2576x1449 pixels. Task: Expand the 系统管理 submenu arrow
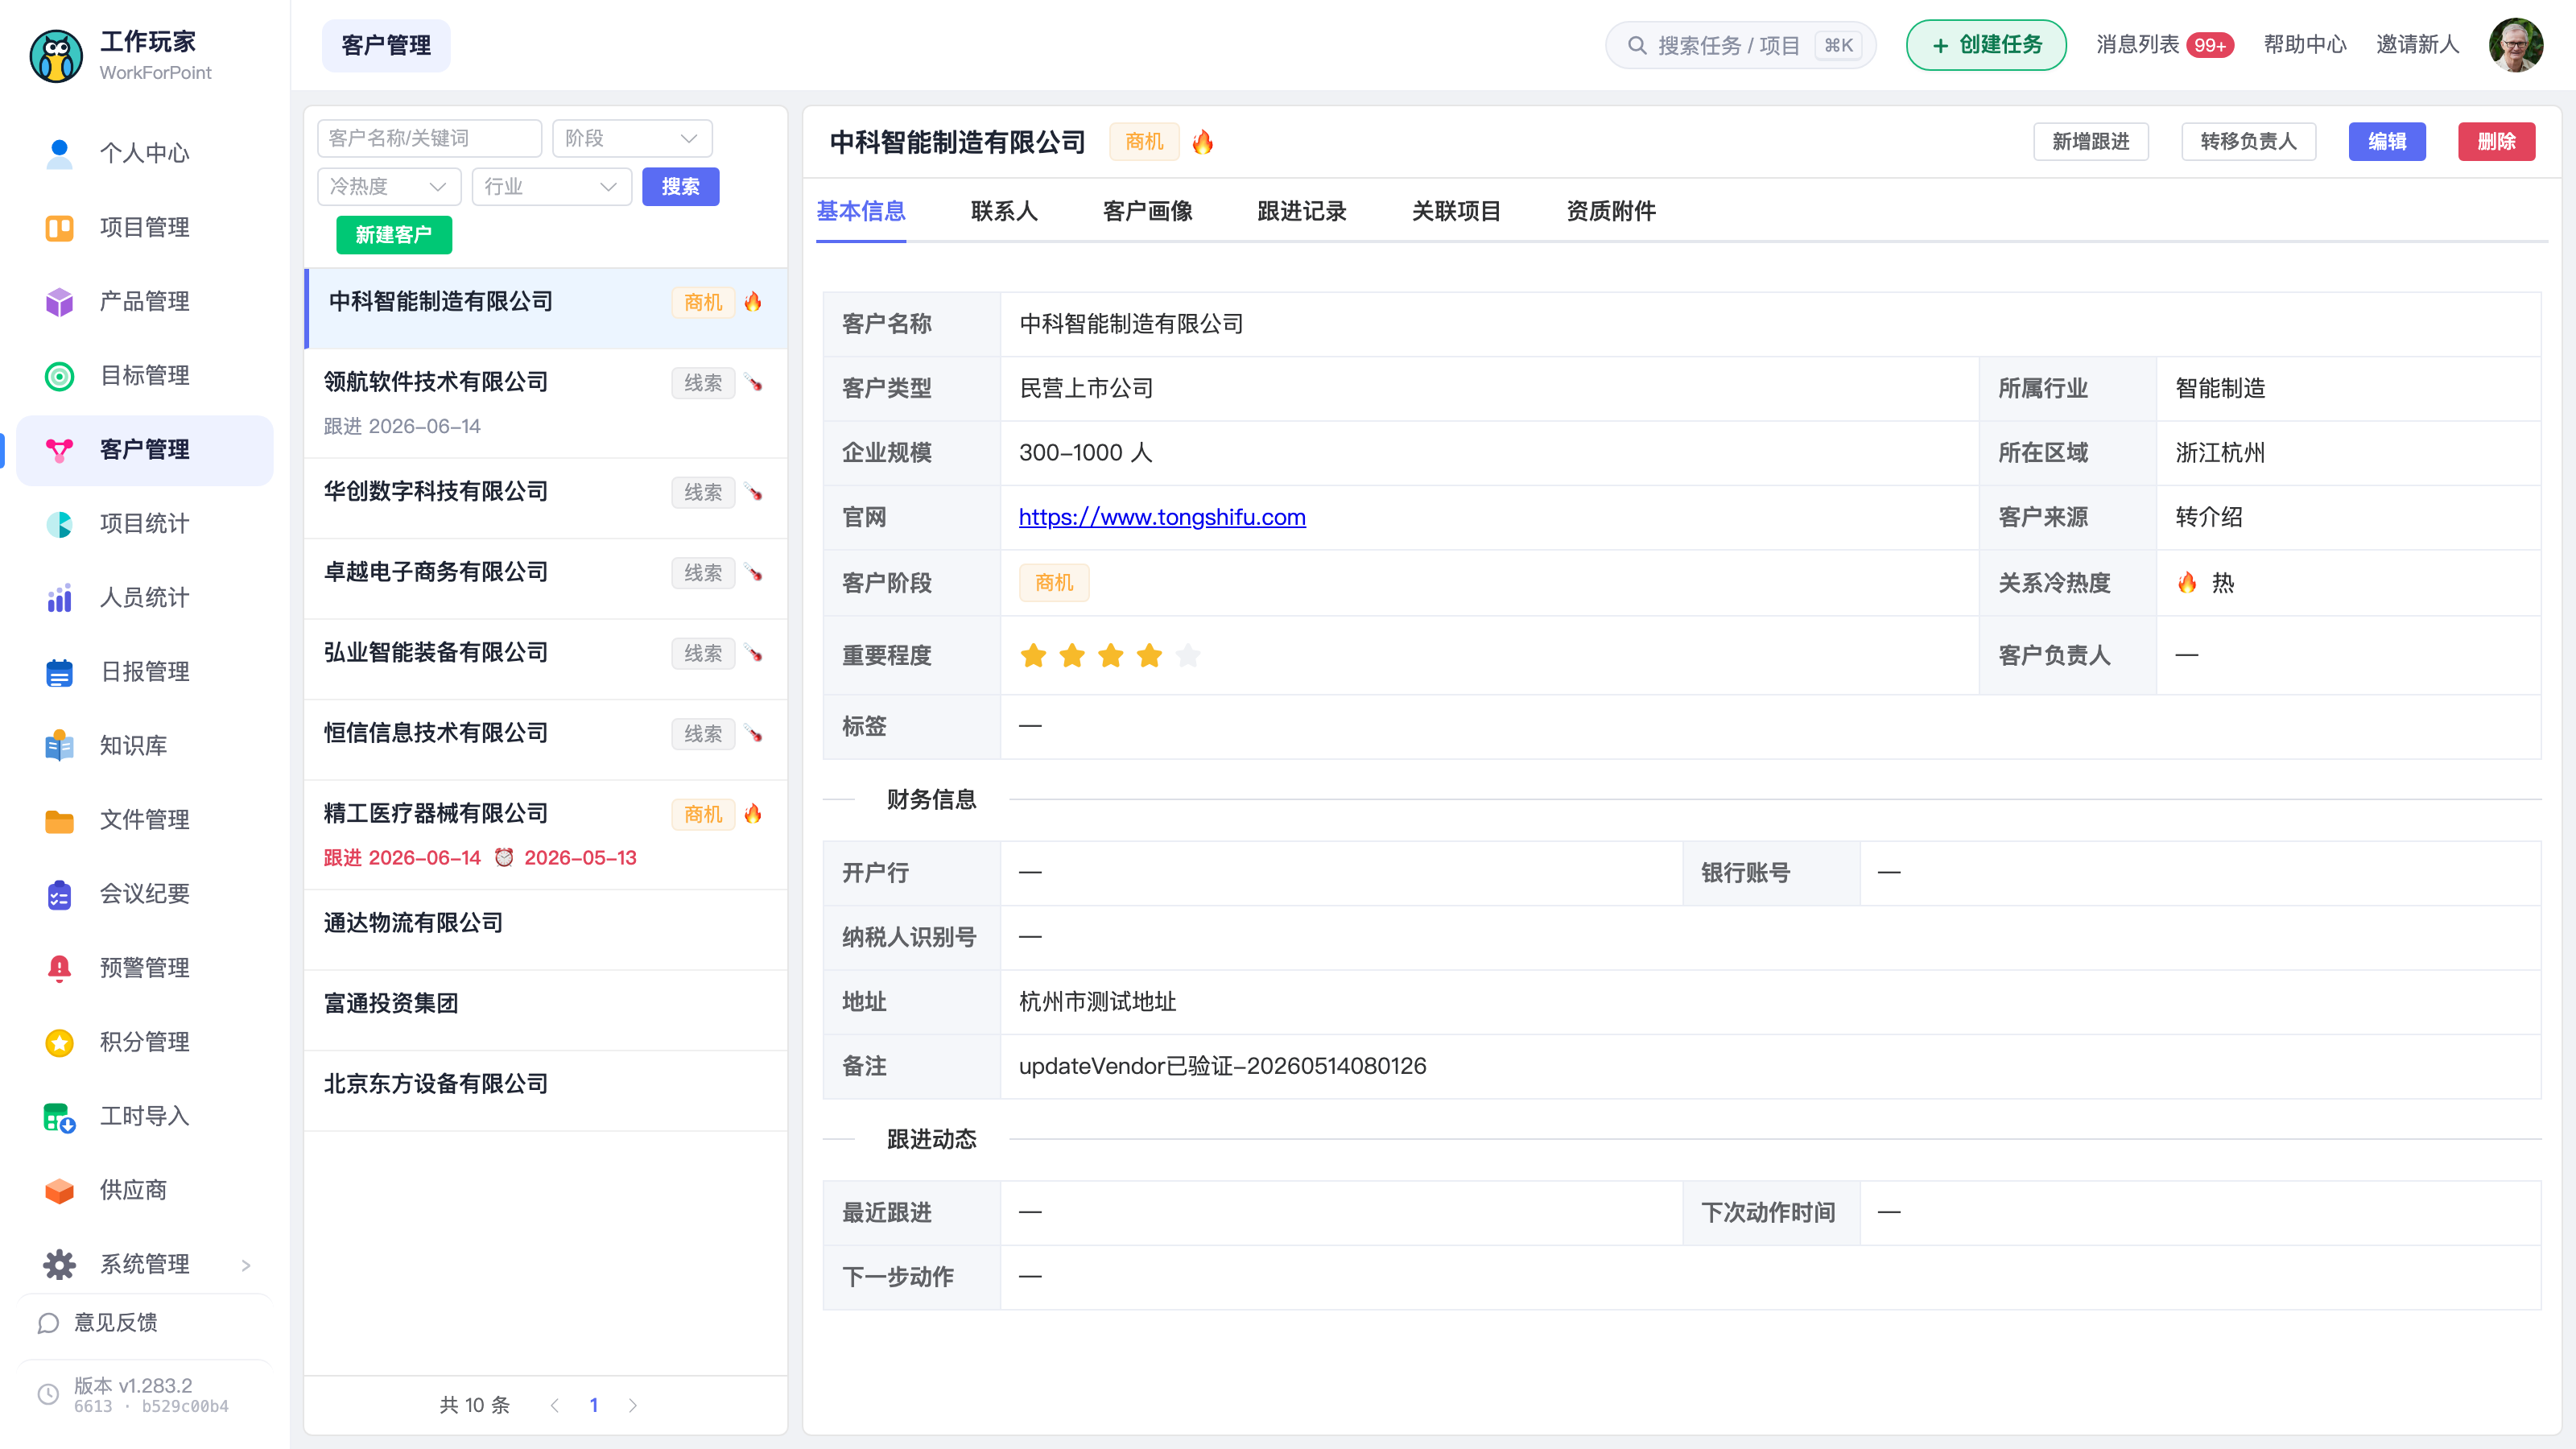point(246,1265)
